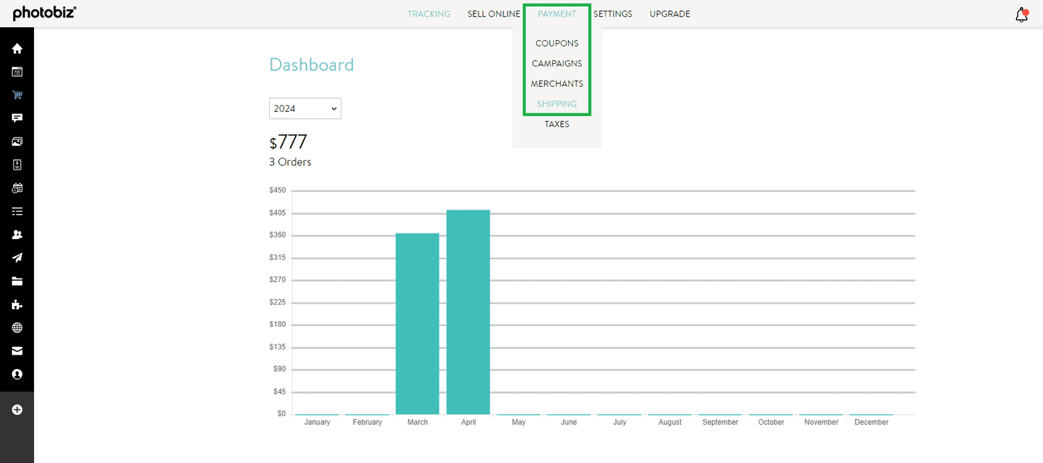This screenshot has width=1043, height=463.
Task: Click the April bar in the chart
Action: pos(468,313)
